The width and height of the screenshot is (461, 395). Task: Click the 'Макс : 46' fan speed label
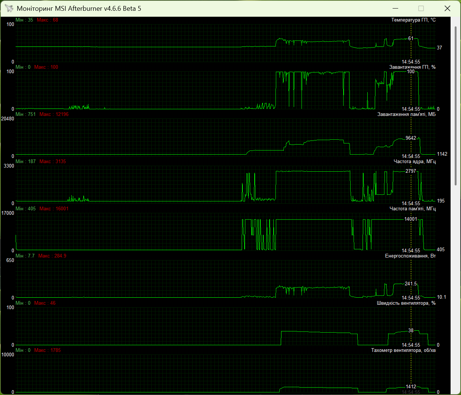(x=45, y=303)
